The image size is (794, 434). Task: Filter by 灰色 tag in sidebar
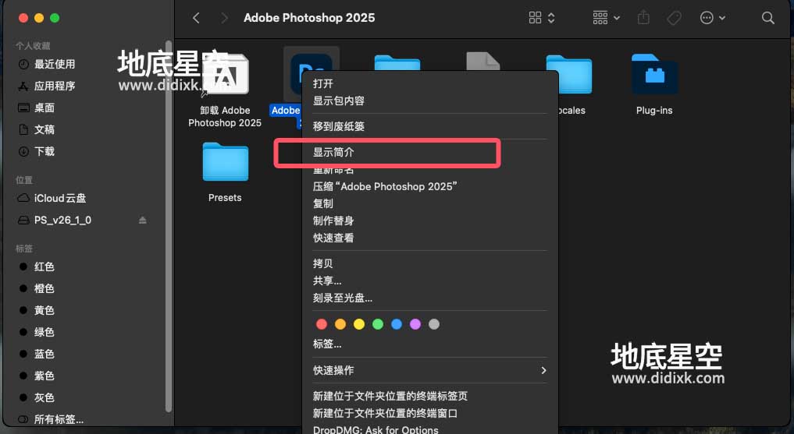tap(44, 397)
